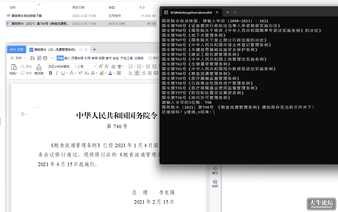The height and width of the screenshot is (212, 338).
Task: Toggle align left for the paragraph
Action: pyautogui.click(x=131, y=73)
